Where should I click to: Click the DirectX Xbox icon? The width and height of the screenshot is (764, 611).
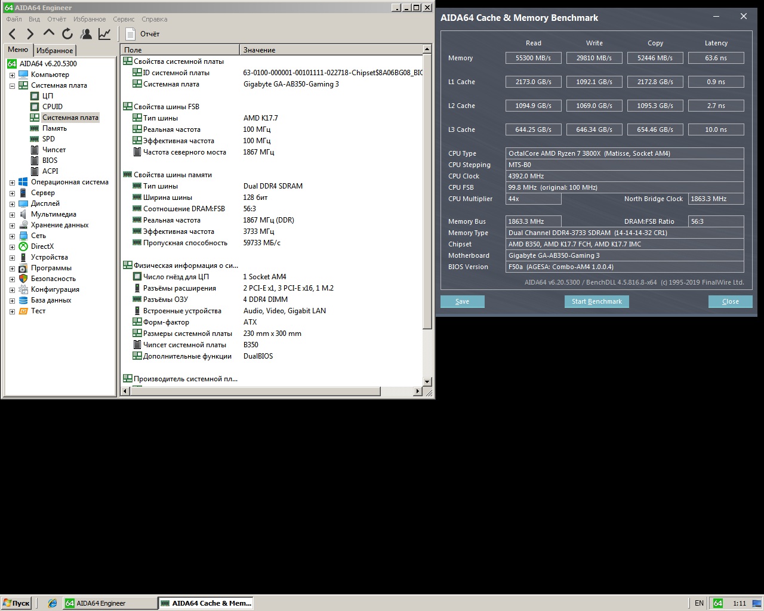click(23, 246)
